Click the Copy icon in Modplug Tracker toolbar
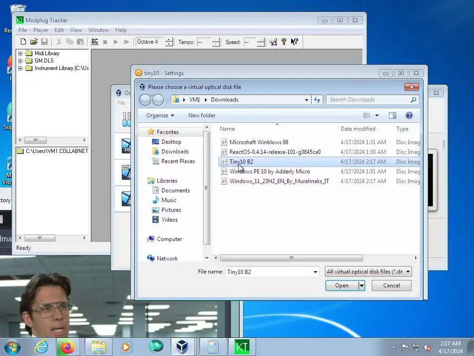The image size is (474, 356). 69,42
